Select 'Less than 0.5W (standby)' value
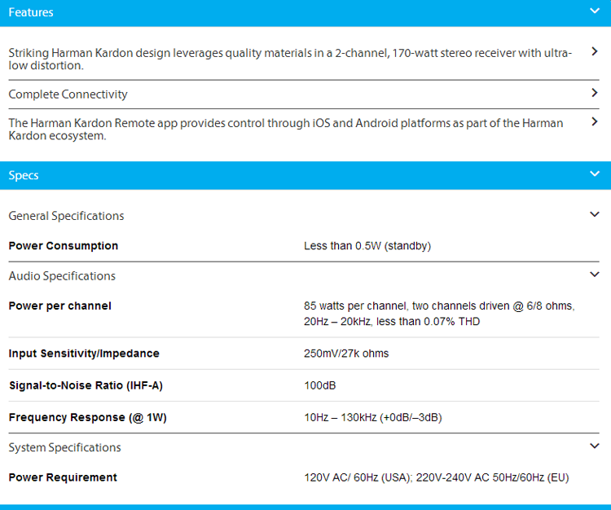 pos(367,246)
